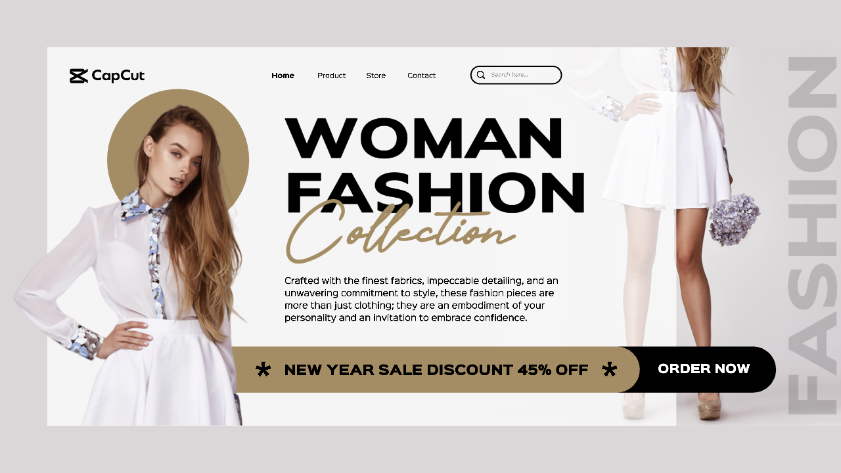The width and height of the screenshot is (841, 473).
Task: Select Contact in the navigation bar
Action: (421, 76)
